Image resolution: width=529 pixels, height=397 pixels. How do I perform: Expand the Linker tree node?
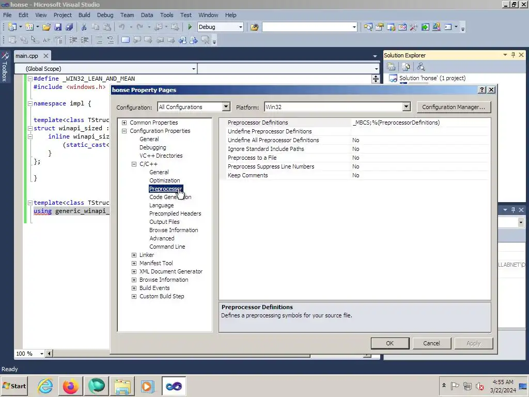[134, 255]
